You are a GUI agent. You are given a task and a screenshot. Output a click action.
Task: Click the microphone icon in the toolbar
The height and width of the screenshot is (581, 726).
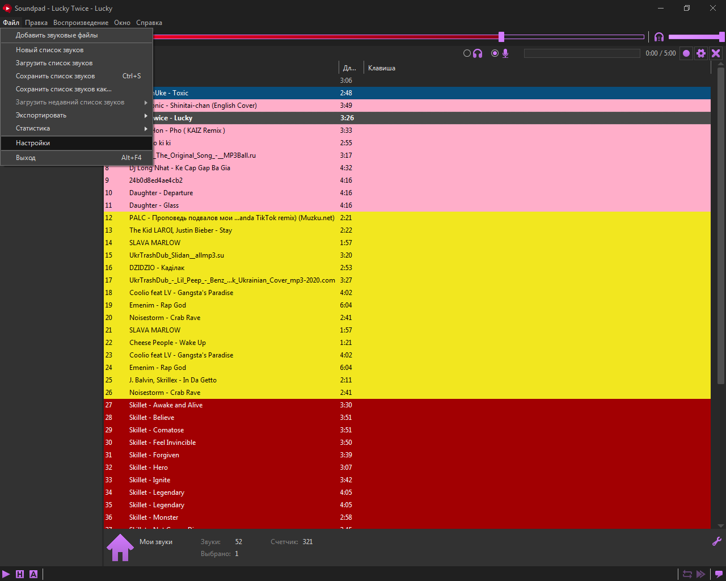[505, 53]
